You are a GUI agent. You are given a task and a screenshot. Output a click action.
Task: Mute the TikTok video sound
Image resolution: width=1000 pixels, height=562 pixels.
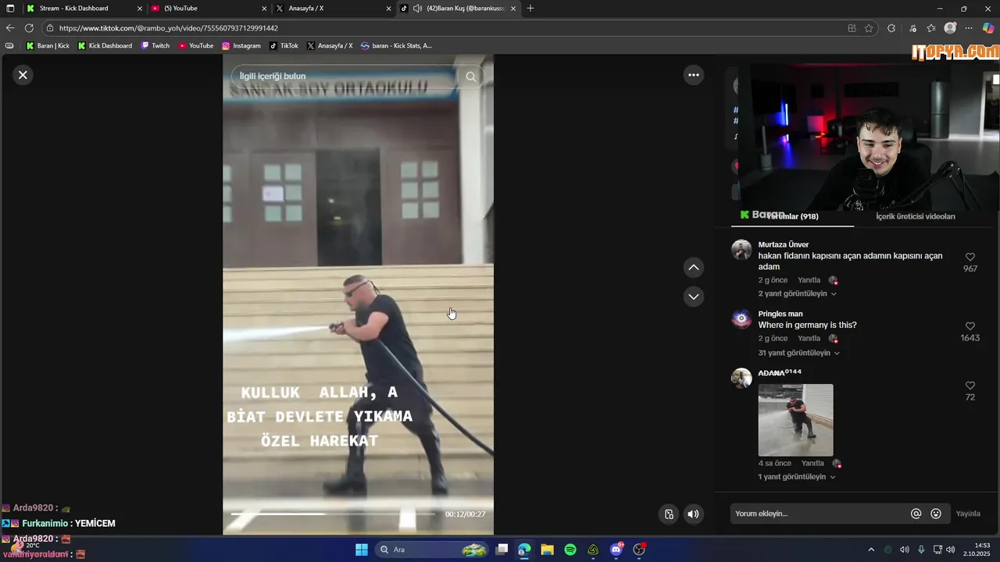tap(693, 514)
